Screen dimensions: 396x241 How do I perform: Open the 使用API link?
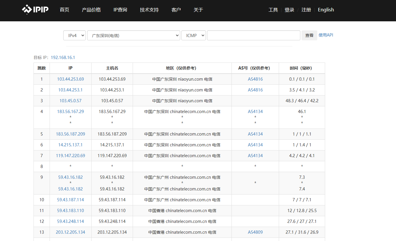325,35
